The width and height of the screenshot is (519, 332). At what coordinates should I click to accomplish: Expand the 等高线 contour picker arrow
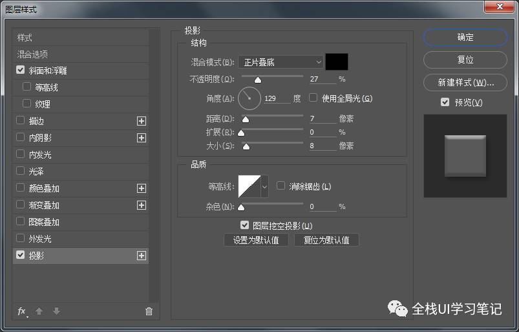pos(264,186)
